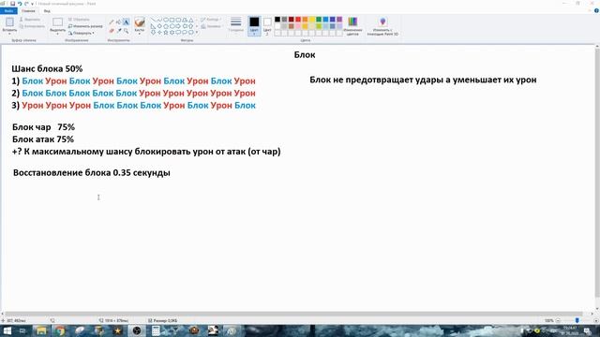The width and height of the screenshot is (600, 337).
Task: Click the zoom out minus button
Action: pyautogui.click(x=558, y=320)
